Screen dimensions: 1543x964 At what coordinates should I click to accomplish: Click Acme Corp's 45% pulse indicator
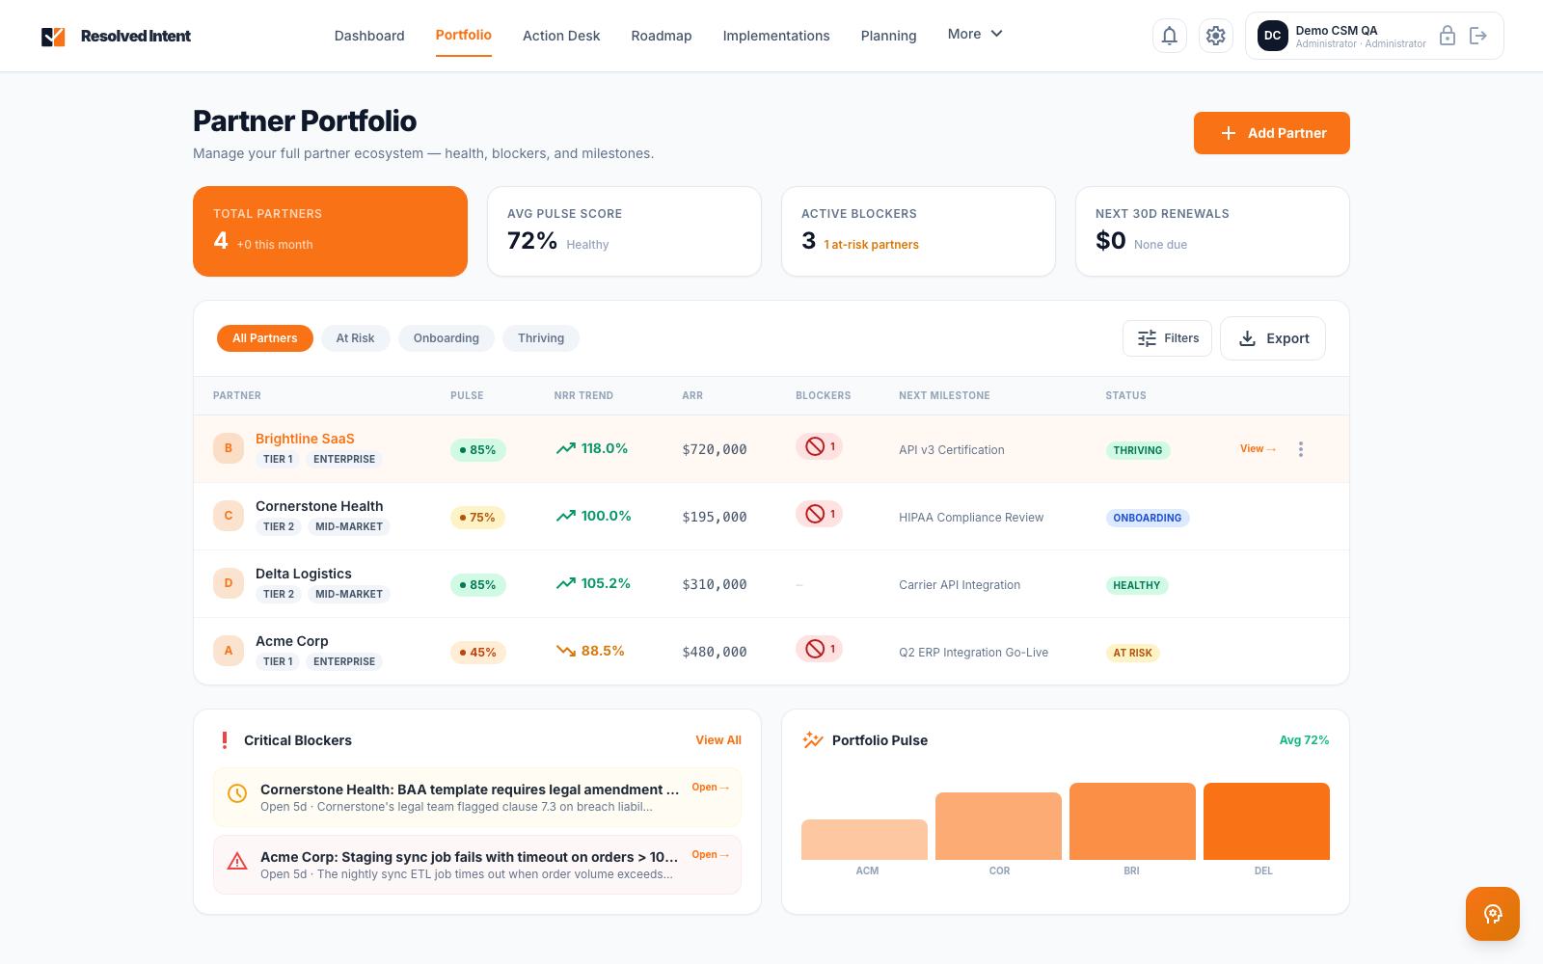(477, 653)
